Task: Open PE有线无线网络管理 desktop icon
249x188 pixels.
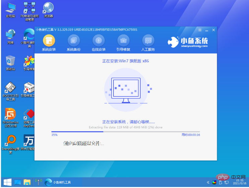Action: click(29, 12)
